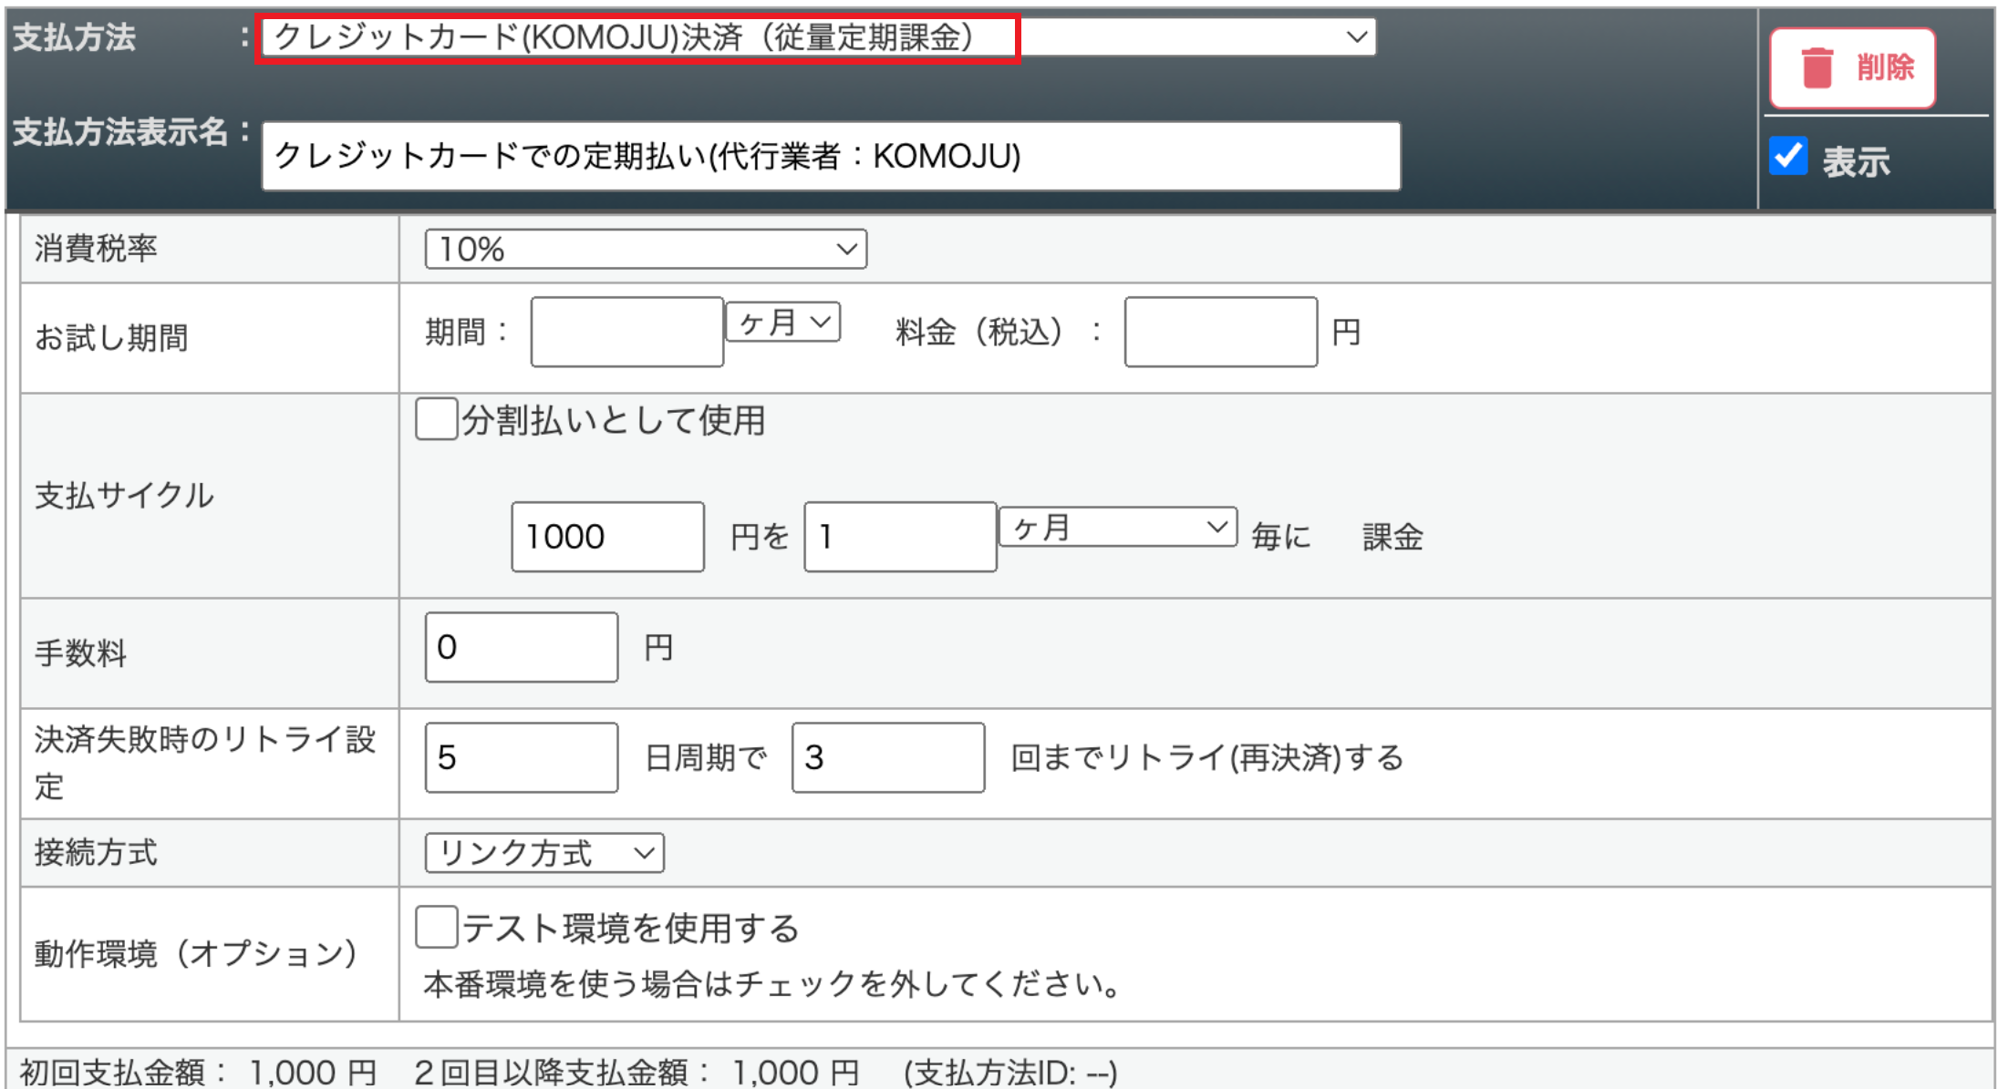Click retry count field showing 3
Image resolution: width=1998 pixels, height=1089 pixels.
[x=887, y=758]
